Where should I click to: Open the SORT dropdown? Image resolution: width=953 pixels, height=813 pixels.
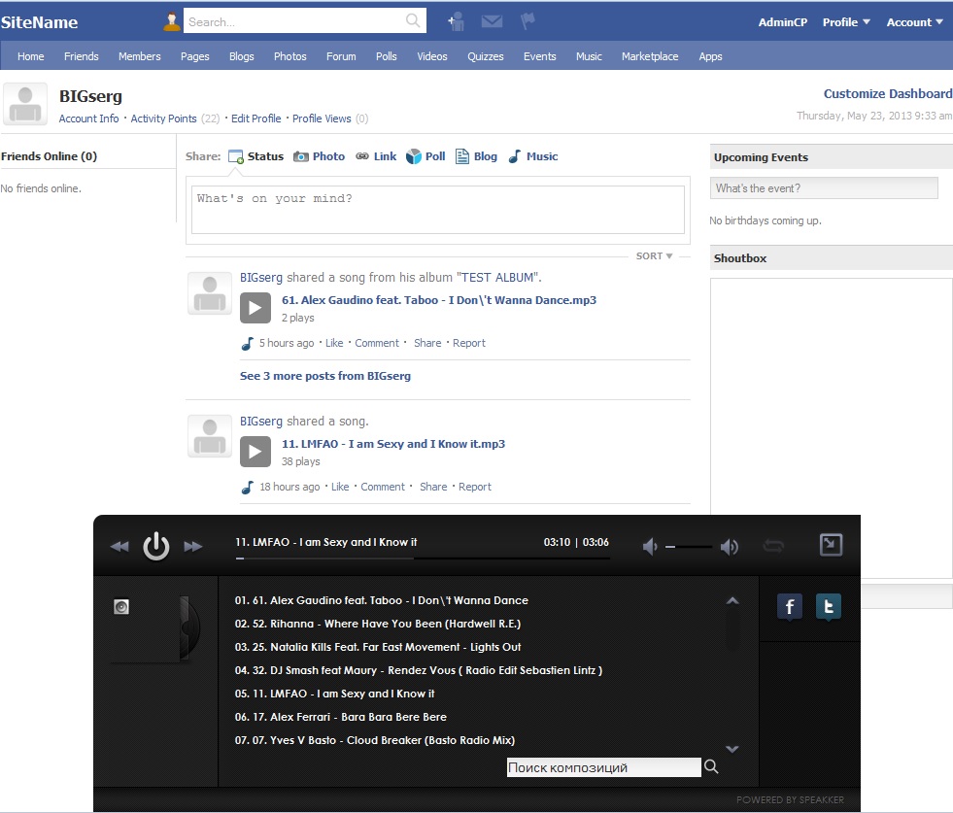654,255
